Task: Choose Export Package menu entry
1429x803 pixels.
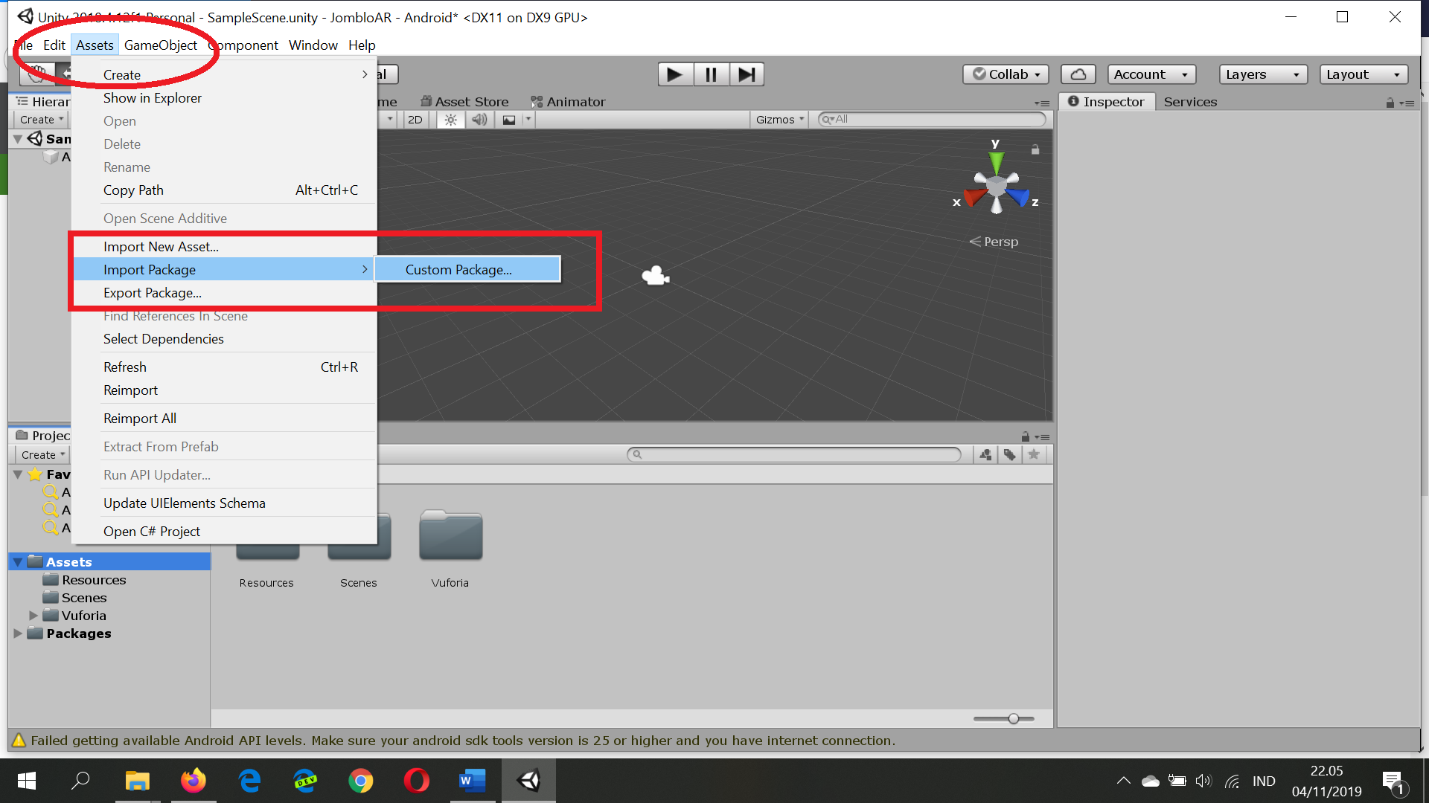Action: [153, 293]
